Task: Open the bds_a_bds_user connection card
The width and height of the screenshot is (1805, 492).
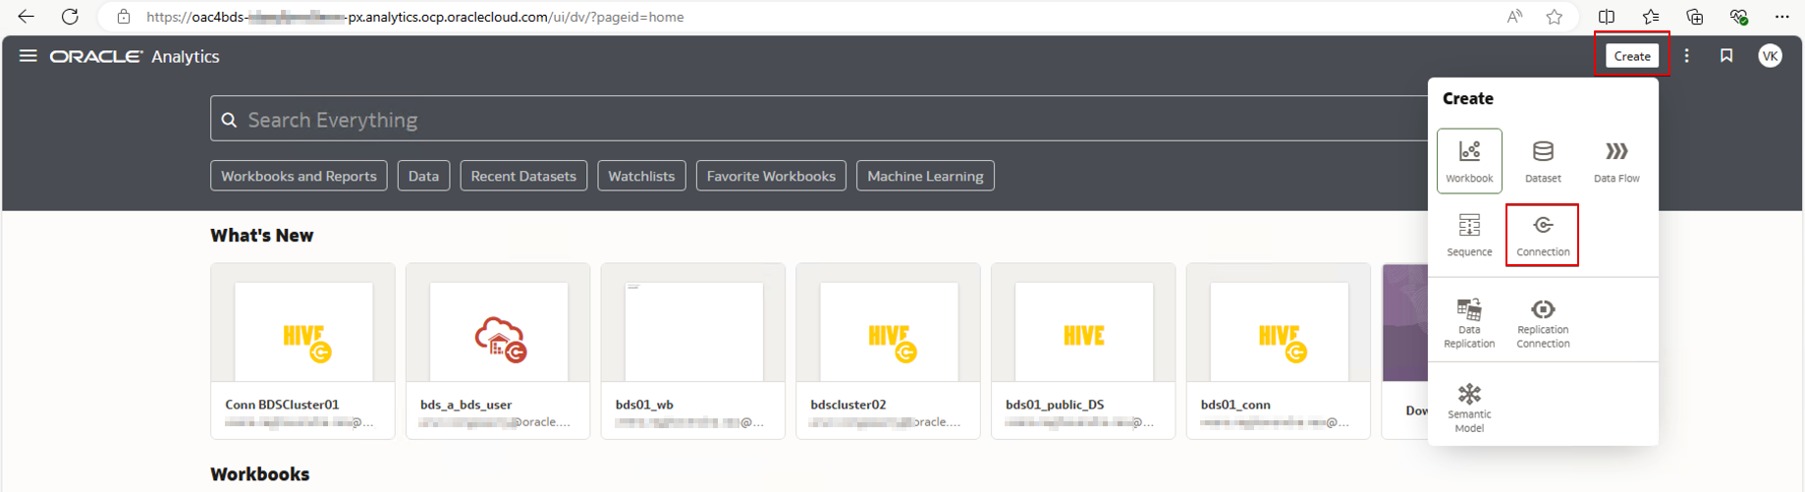Action: pos(498,351)
